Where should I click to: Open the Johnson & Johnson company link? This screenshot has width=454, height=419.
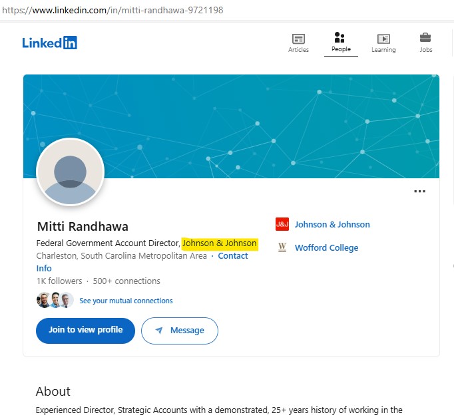coord(332,225)
